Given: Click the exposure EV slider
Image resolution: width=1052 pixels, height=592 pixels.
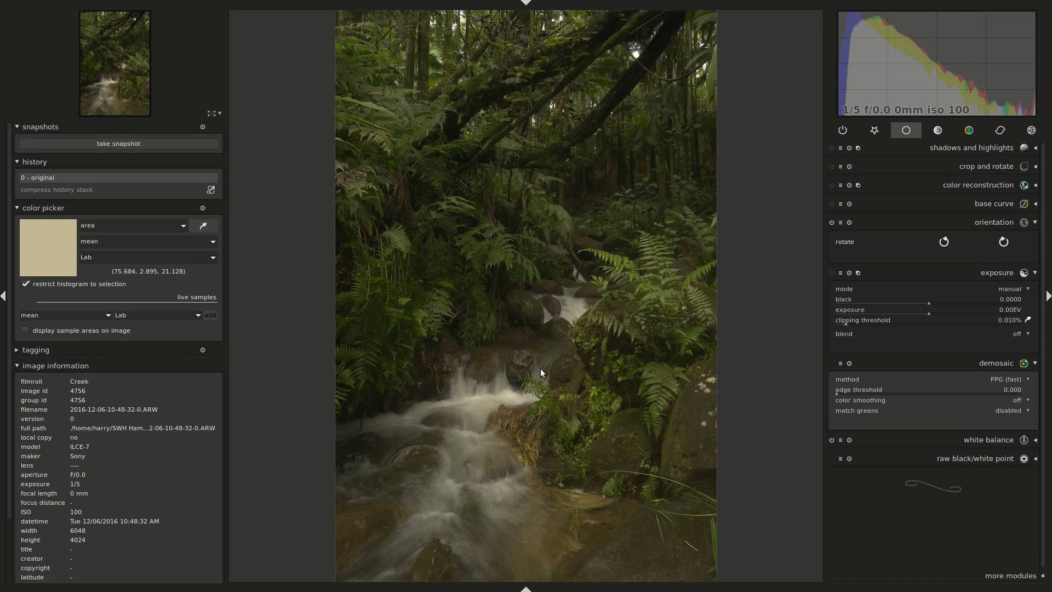Looking at the screenshot, I should pyautogui.click(x=928, y=311).
